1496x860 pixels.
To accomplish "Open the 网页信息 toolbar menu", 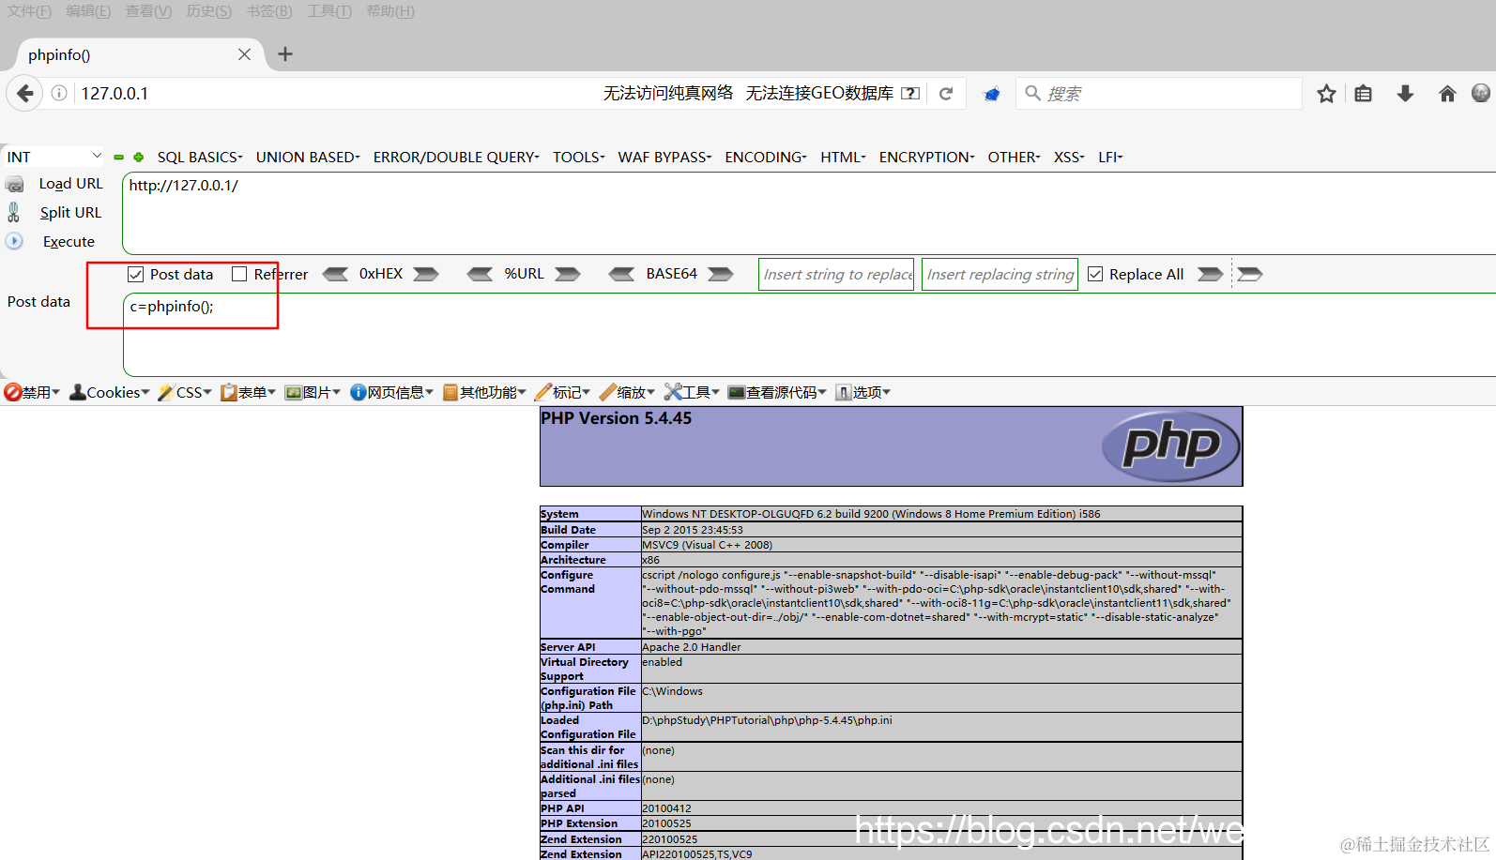I will coord(392,392).
